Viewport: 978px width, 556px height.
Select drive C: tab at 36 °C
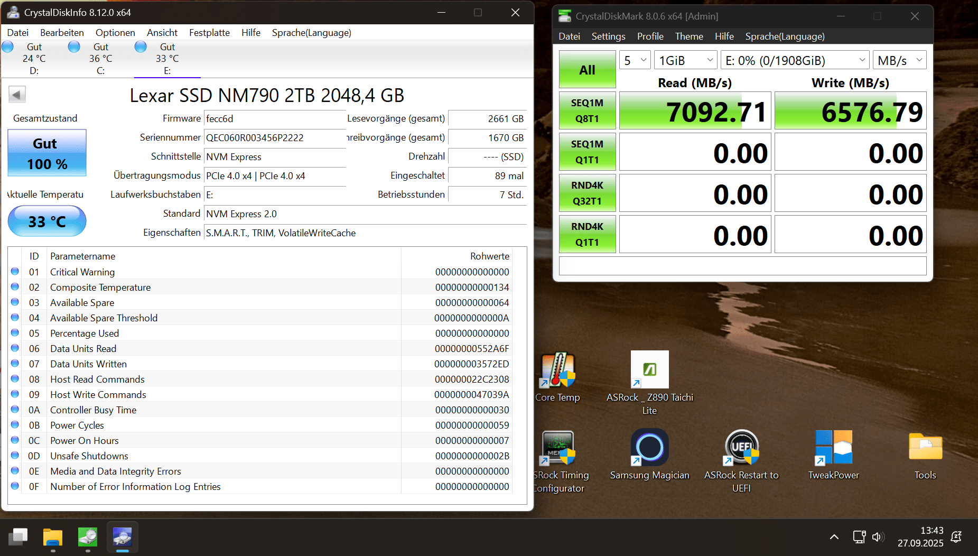click(101, 59)
